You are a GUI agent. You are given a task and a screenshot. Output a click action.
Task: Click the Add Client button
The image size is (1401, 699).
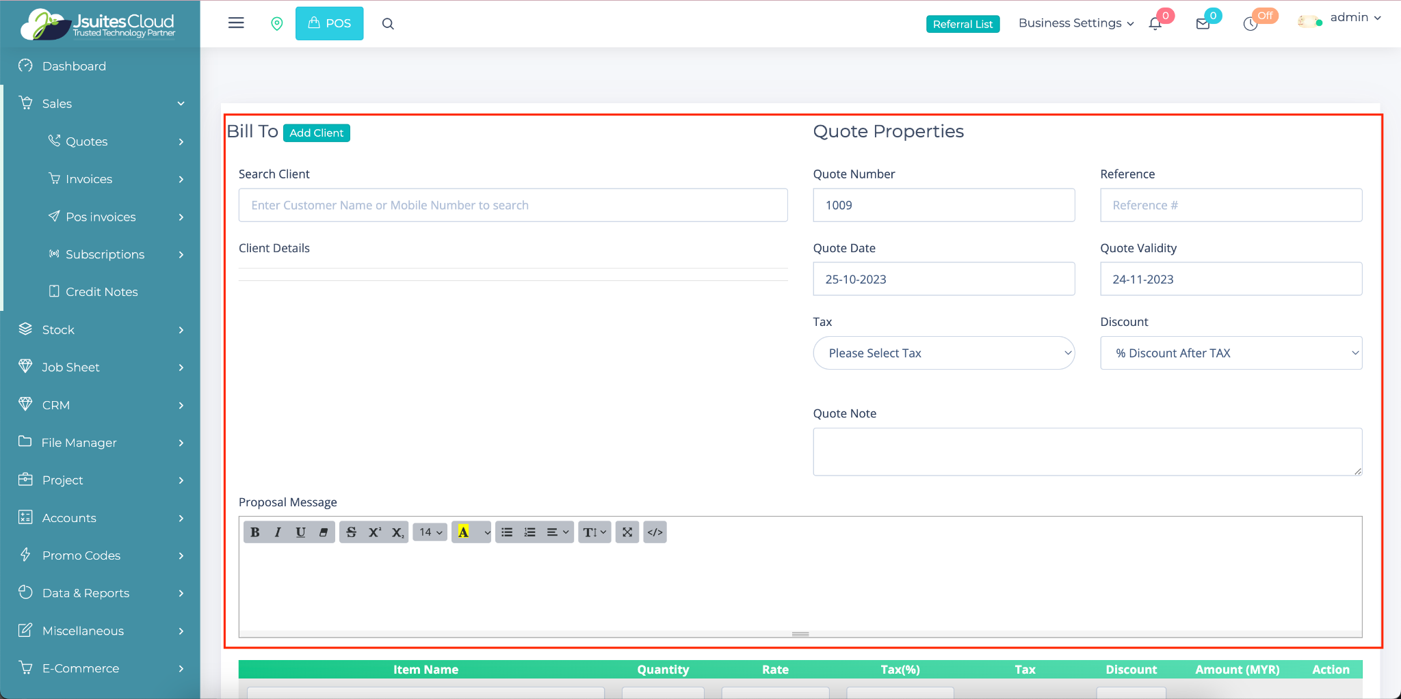coord(316,133)
